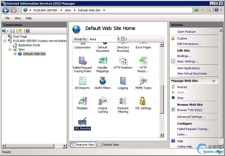Image resolution: width=225 pixels, height=156 pixels.
Task: Click the Limits action link
Action: pyautogui.click(x=182, y=134)
